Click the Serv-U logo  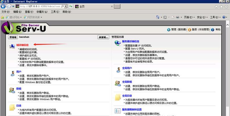click(x=24, y=28)
